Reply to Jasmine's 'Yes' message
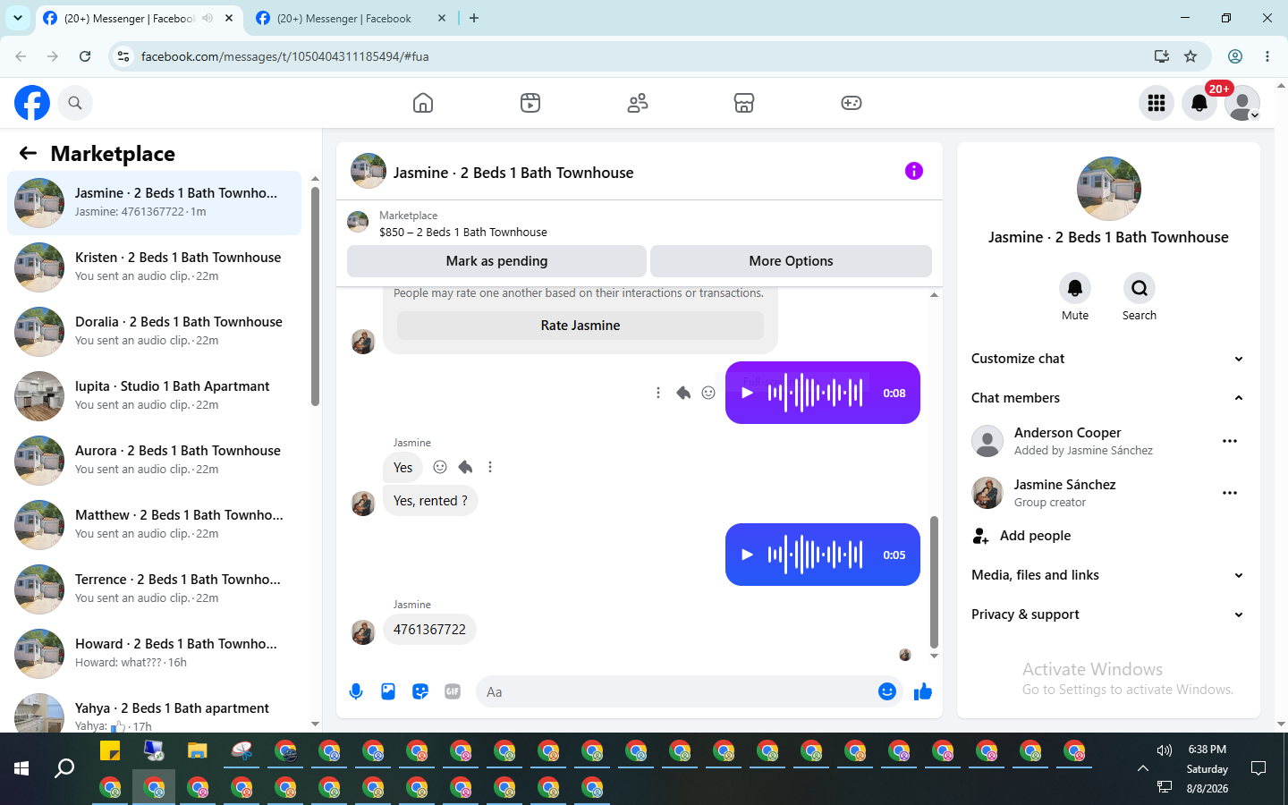1288x805 pixels. [465, 467]
